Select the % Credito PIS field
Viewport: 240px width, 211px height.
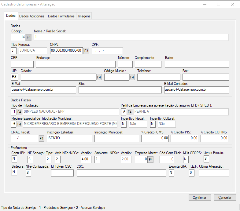(x=184, y=138)
